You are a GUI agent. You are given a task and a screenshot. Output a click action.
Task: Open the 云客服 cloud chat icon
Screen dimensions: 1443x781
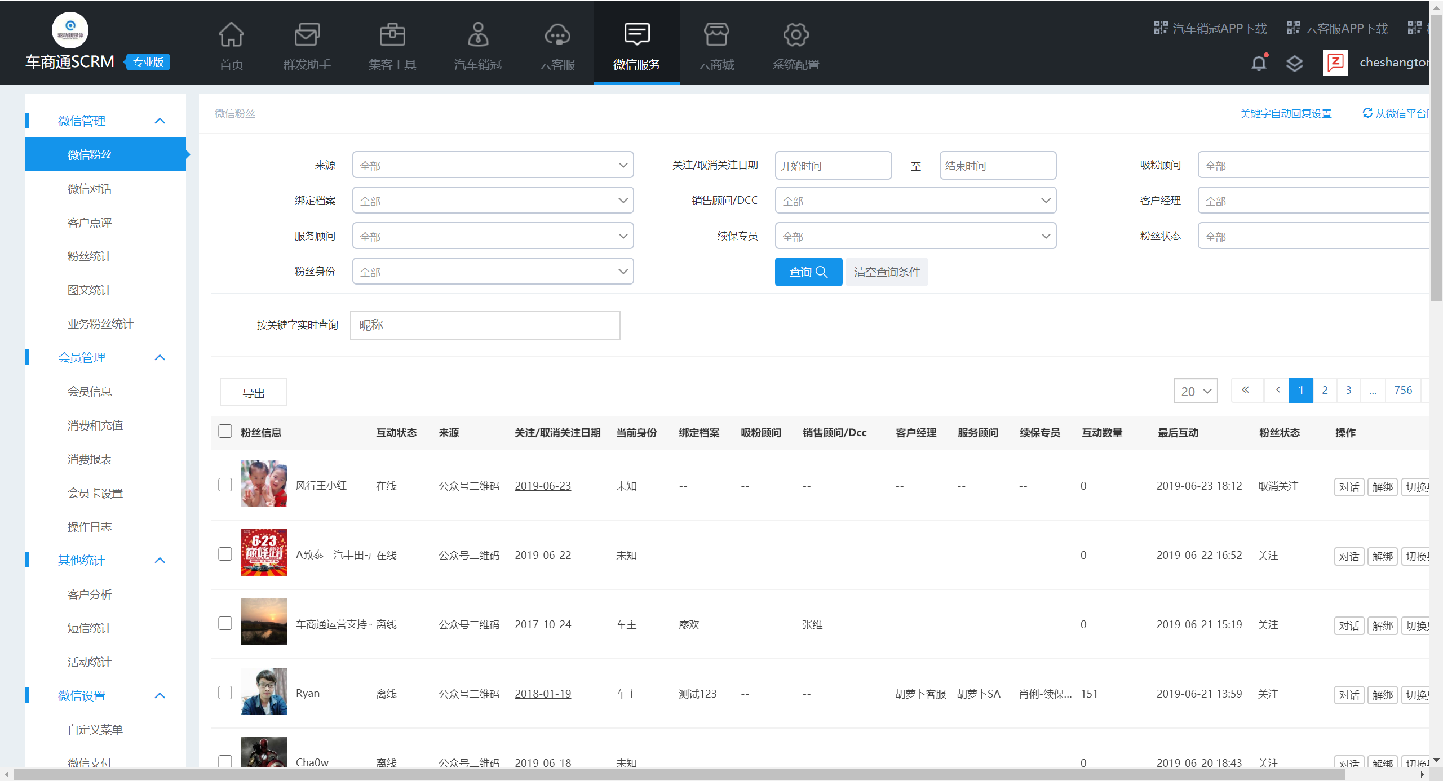point(557,35)
